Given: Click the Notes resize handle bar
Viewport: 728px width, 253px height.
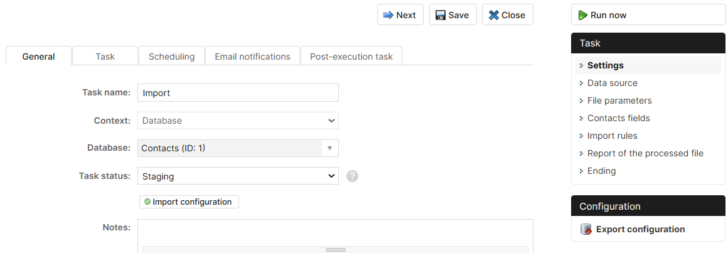Looking at the screenshot, I should coord(335,250).
